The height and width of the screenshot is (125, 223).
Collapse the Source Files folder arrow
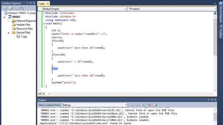(x=8, y=33)
